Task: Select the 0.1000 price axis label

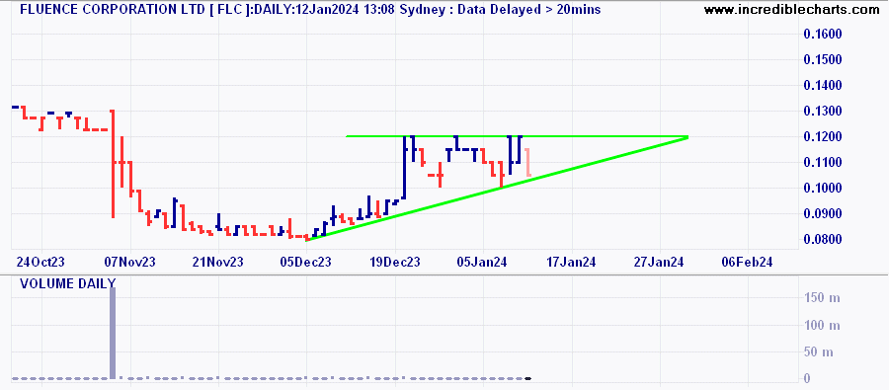Action: click(823, 189)
